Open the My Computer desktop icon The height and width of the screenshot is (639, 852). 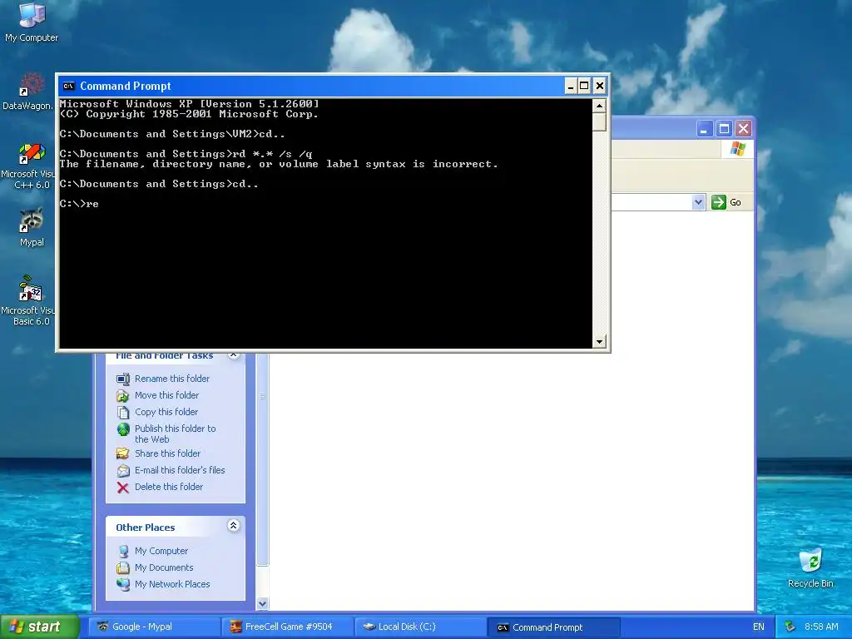(x=32, y=15)
